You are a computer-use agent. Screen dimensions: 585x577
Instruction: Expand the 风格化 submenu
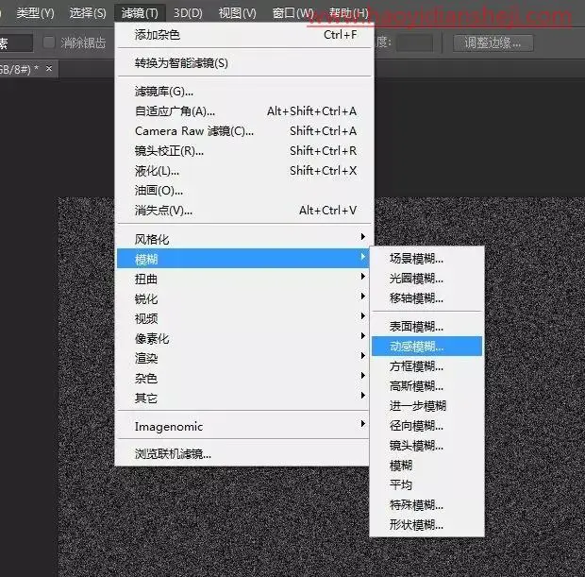coord(243,239)
